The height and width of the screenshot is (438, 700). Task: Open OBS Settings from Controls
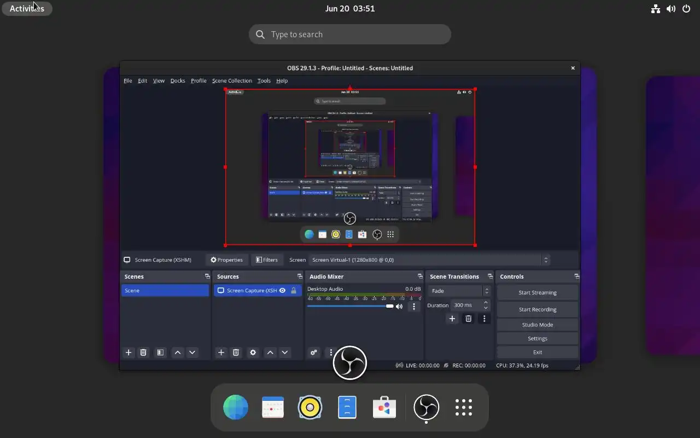(538, 338)
